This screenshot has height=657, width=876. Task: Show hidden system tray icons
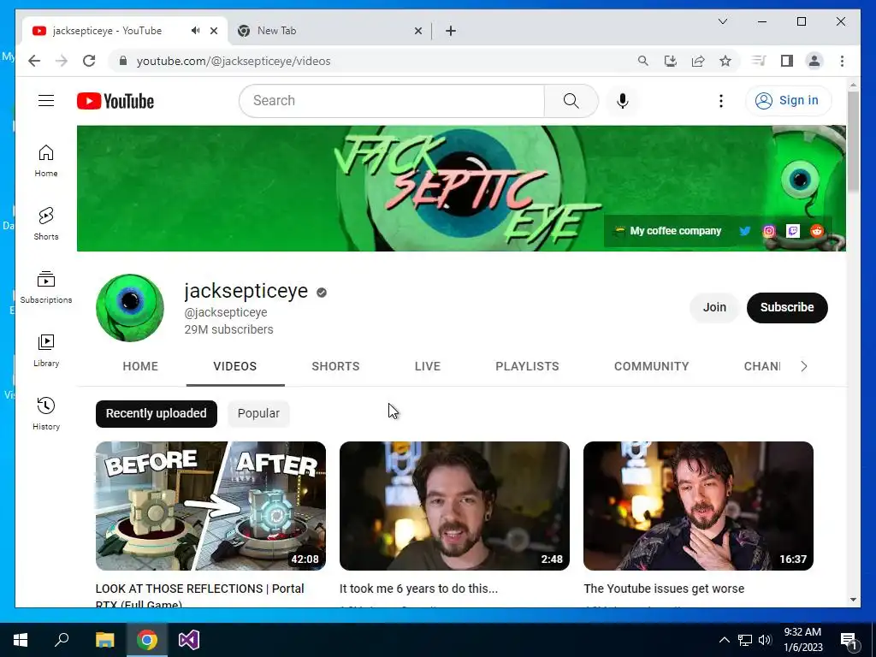pyautogui.click(x=724, y=640)
